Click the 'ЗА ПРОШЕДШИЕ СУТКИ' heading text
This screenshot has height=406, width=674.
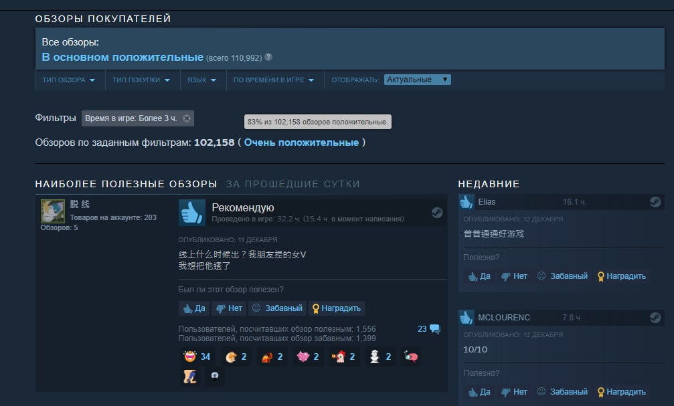tap(292, 185)
